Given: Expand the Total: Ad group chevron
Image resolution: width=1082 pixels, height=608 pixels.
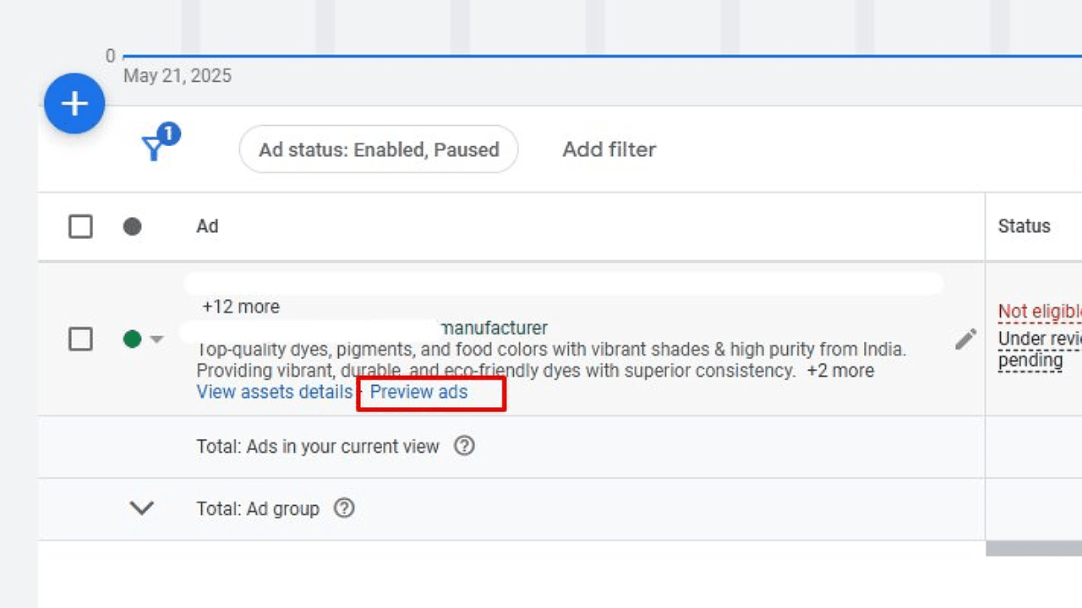Looking at the screenshot, I should (x=141, y=508).
